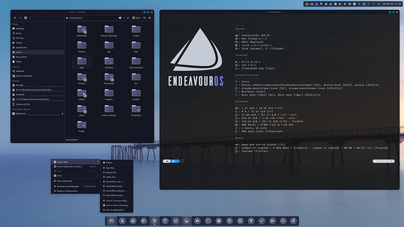Select the bin folder
Screen dimensions: 404x227
(x=136, y=79)
